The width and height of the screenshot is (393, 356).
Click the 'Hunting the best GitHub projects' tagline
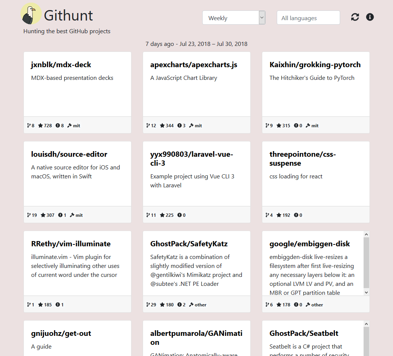pyautogui.click(x=67, y=31)
